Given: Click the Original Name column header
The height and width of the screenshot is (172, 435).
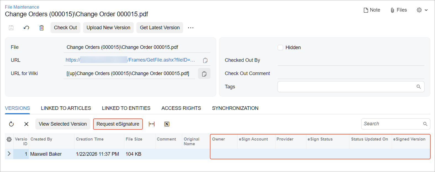Looking at the screenshot, I should 196,142.
